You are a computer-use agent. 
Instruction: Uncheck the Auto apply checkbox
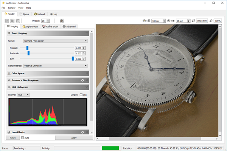[22, 138]
